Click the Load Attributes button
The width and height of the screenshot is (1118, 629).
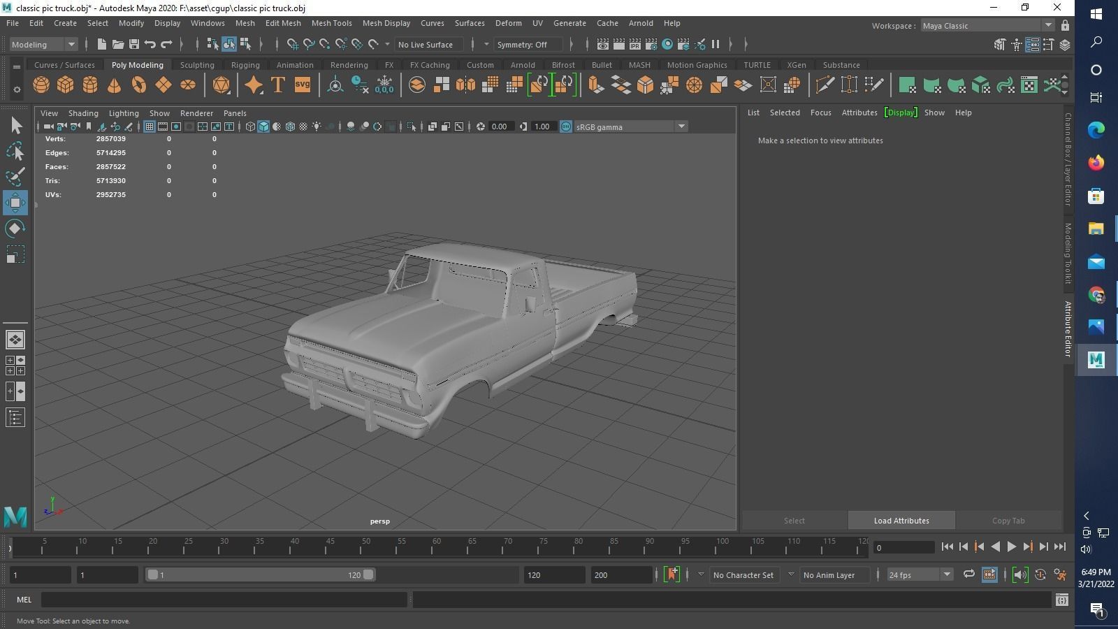click(x=901, y=521)
